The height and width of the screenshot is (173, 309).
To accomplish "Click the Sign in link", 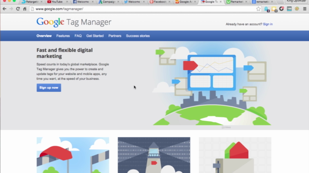I will [x=268, y=24].
